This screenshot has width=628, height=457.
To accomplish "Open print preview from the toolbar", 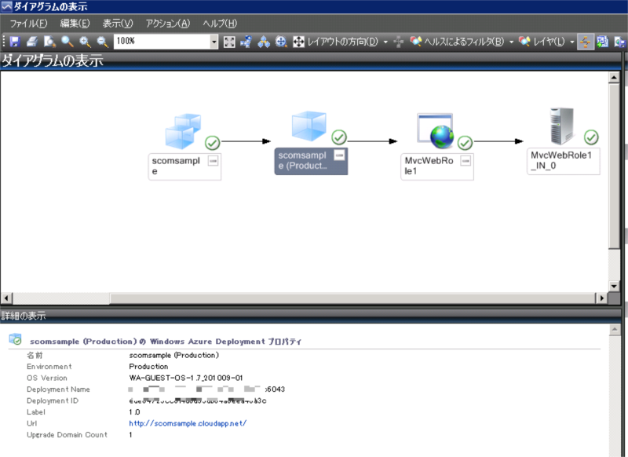I will click(x=49, y=41).
